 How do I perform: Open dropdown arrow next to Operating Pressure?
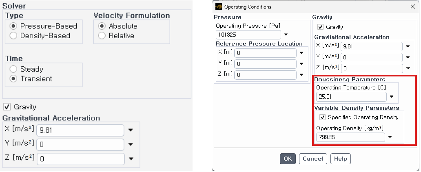pyautogui.click(x=286, y=35)
